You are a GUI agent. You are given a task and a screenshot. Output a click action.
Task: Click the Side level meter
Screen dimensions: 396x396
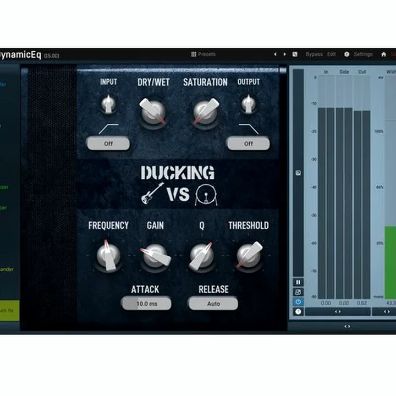(344, 187)
